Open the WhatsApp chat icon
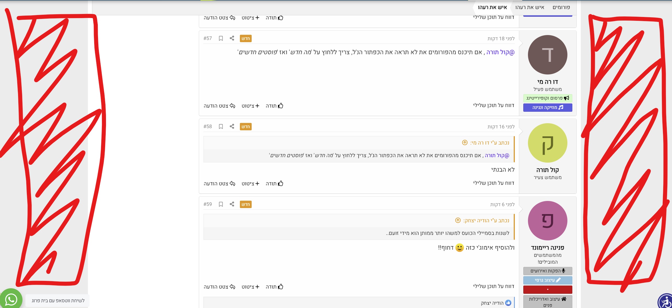 11,299
